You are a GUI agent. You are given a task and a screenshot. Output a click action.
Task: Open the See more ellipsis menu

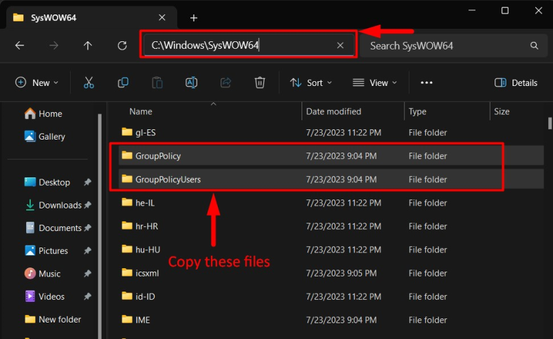427,83
